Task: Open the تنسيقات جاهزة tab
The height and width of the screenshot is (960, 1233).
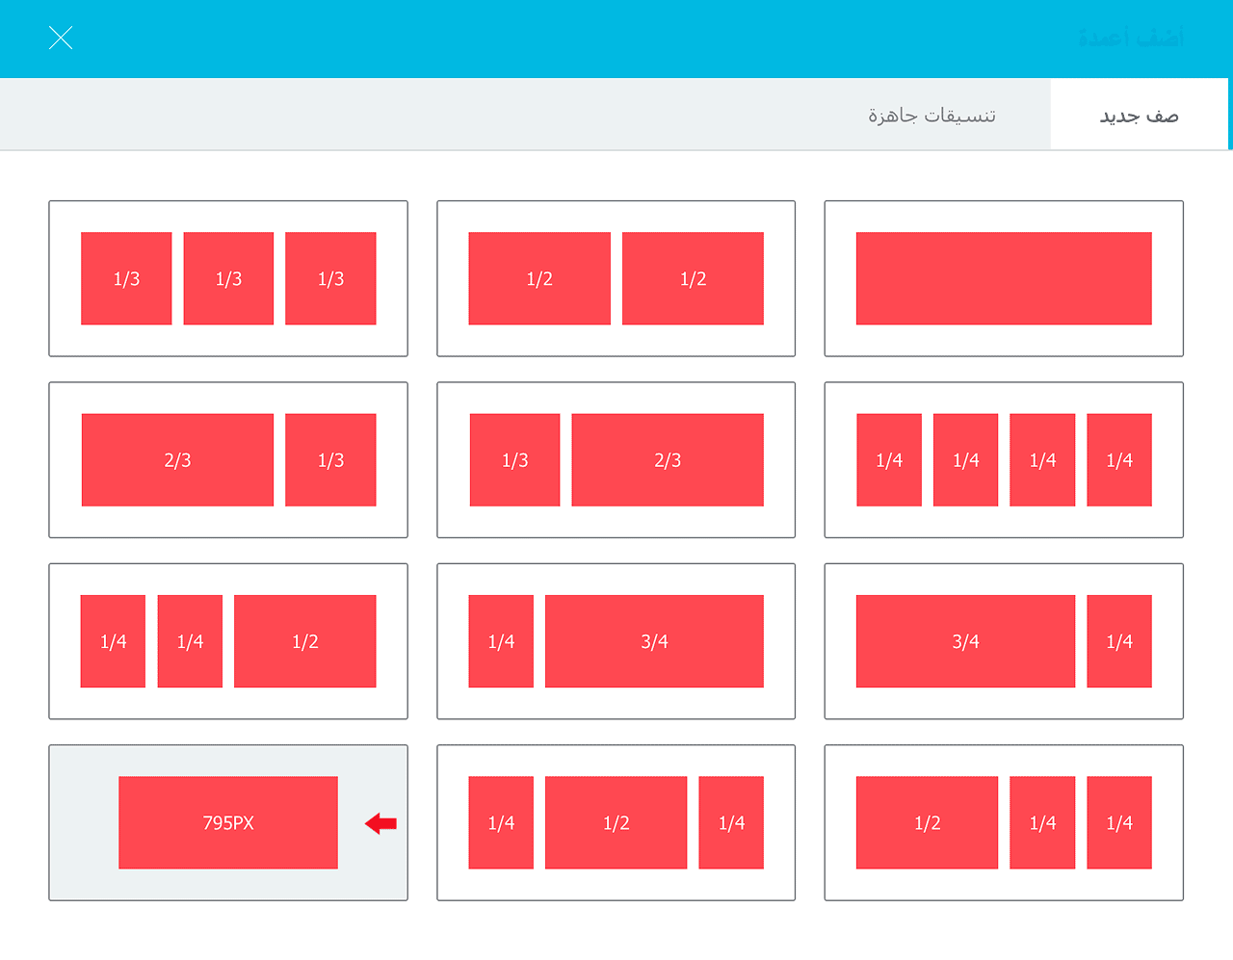Action: tap(931, 116)
